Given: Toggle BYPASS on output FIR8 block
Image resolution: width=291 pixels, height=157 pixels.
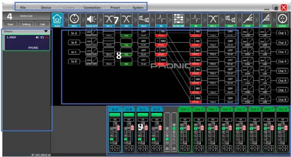Looking at the screenshot, I should (x=196, y=102).
